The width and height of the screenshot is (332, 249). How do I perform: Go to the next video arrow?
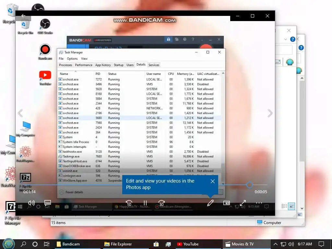(x=270, y=113)
